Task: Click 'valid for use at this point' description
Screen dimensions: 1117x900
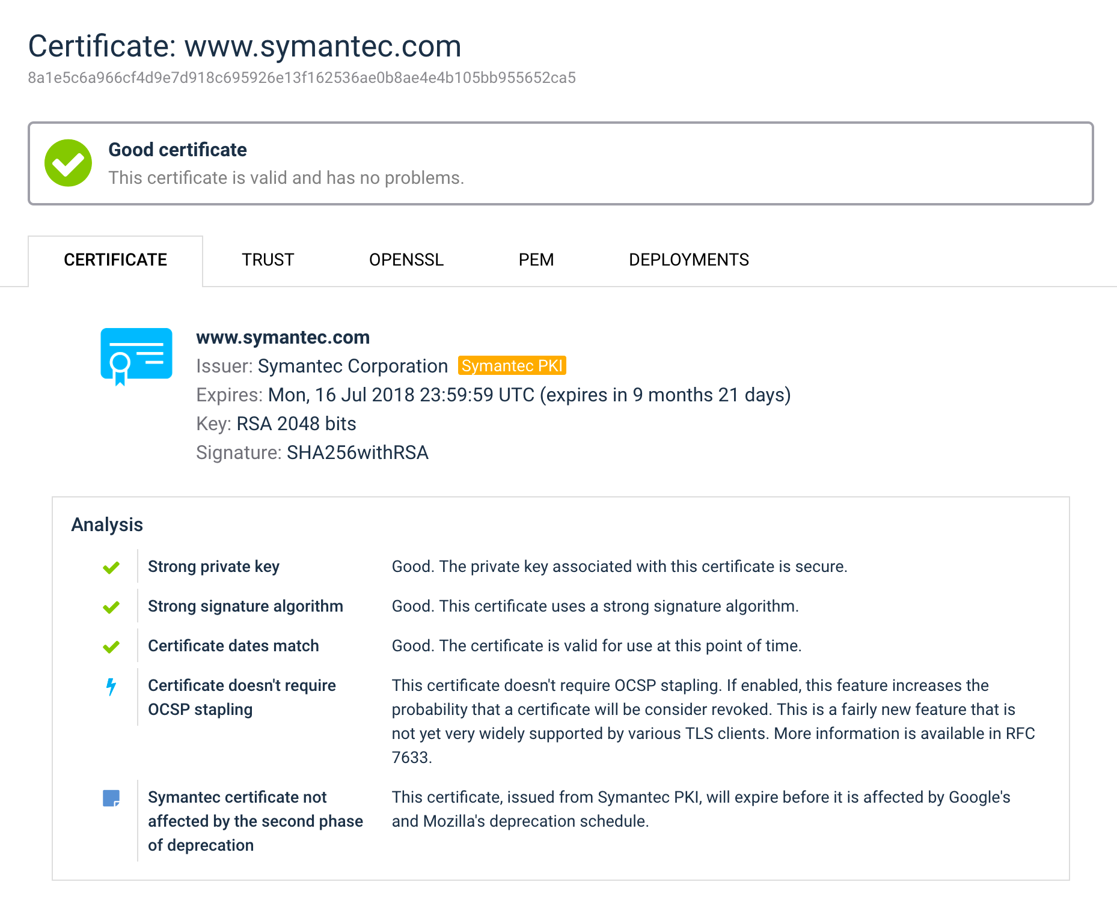Action: click(596, 646)
